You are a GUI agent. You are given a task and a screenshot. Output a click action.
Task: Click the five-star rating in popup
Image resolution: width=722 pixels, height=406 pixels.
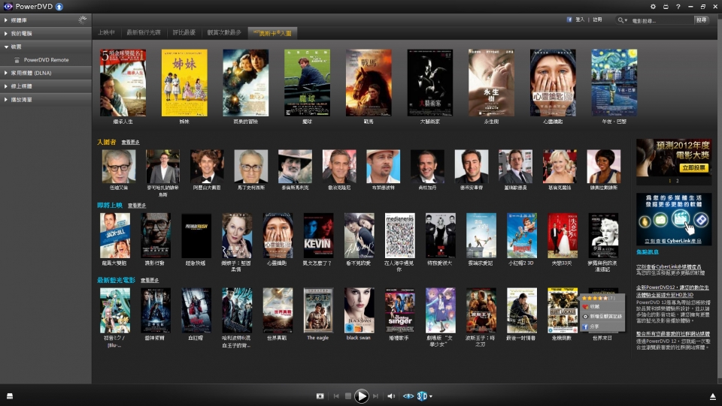point(594,297)
